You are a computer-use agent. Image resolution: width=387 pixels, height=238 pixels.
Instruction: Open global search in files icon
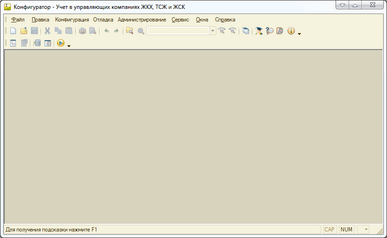pyautogui.click(x=129, y=31)
